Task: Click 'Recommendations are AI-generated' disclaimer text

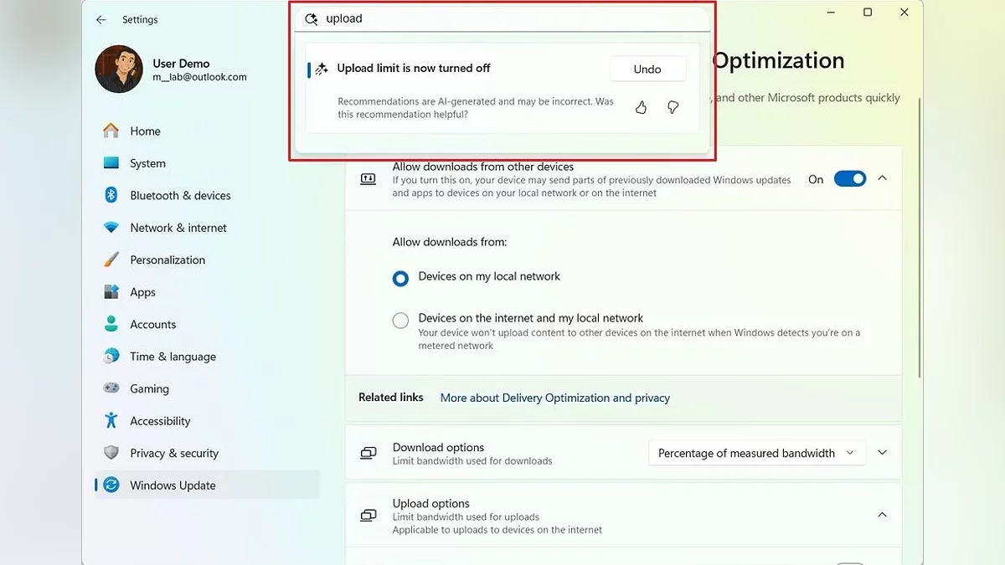Action: tap(476, 108)
